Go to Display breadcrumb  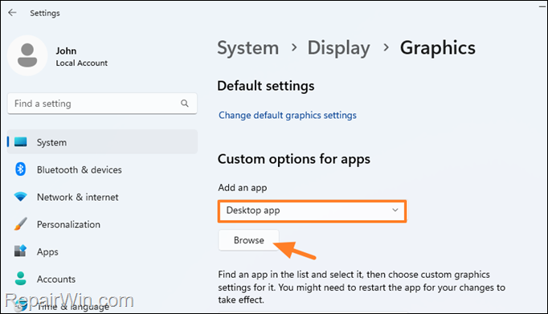coord(338,48)
